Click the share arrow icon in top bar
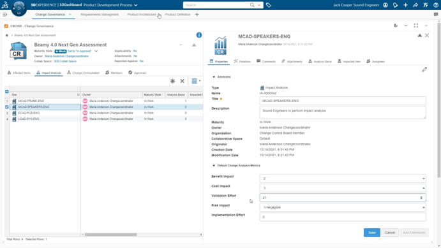Viewport: 441px width, 248px height. pyautogui.click(x=415, y=5)
